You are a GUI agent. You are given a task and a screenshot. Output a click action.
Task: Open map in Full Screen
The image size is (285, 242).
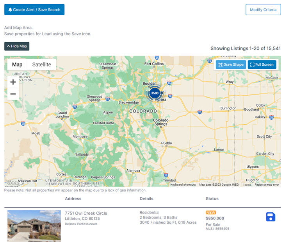pos(262,65)
